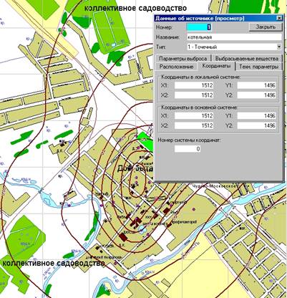Switch to the Параметры выброса tab

[x=183, y=59]
